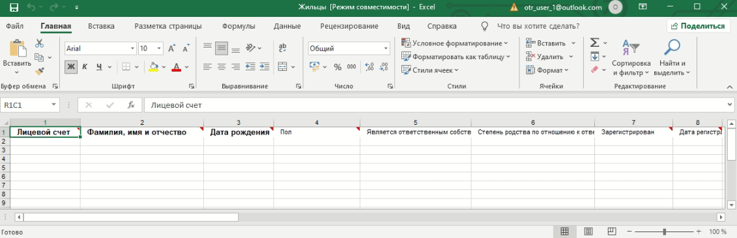Switch to Page Layout view in status bar
Viewport: 737px width, 238px height.
pyautogui.click(x=588, y=231)
